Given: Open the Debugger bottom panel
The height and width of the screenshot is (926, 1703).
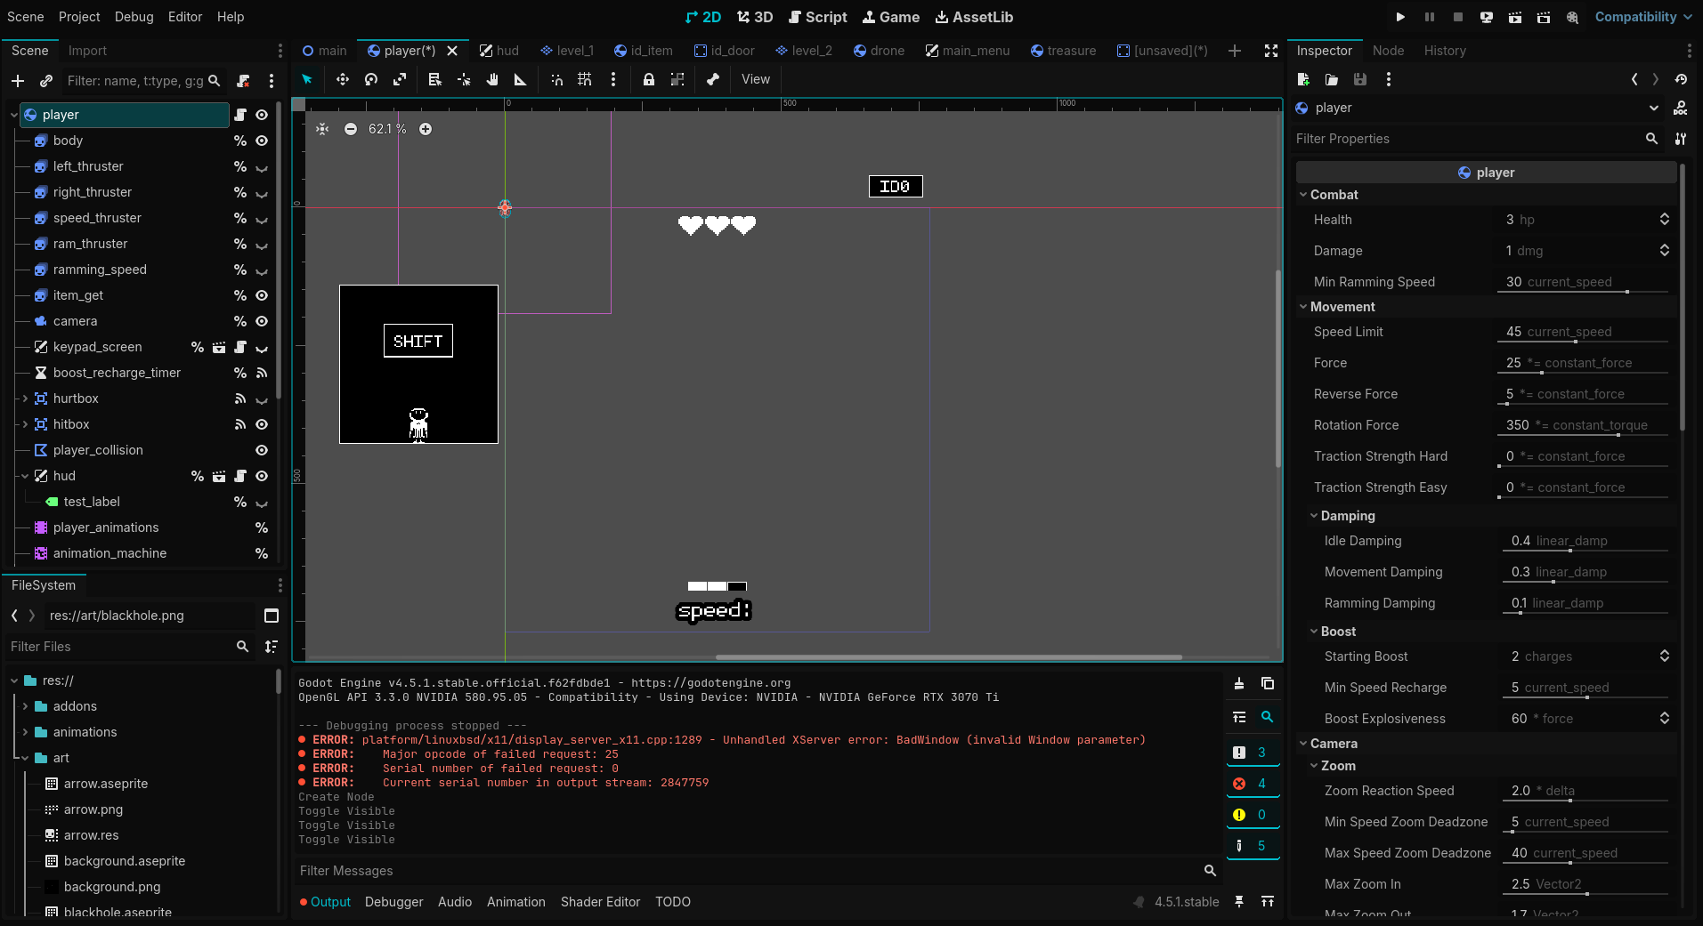Looking at the screenshot, I should [x=393, y=902].
